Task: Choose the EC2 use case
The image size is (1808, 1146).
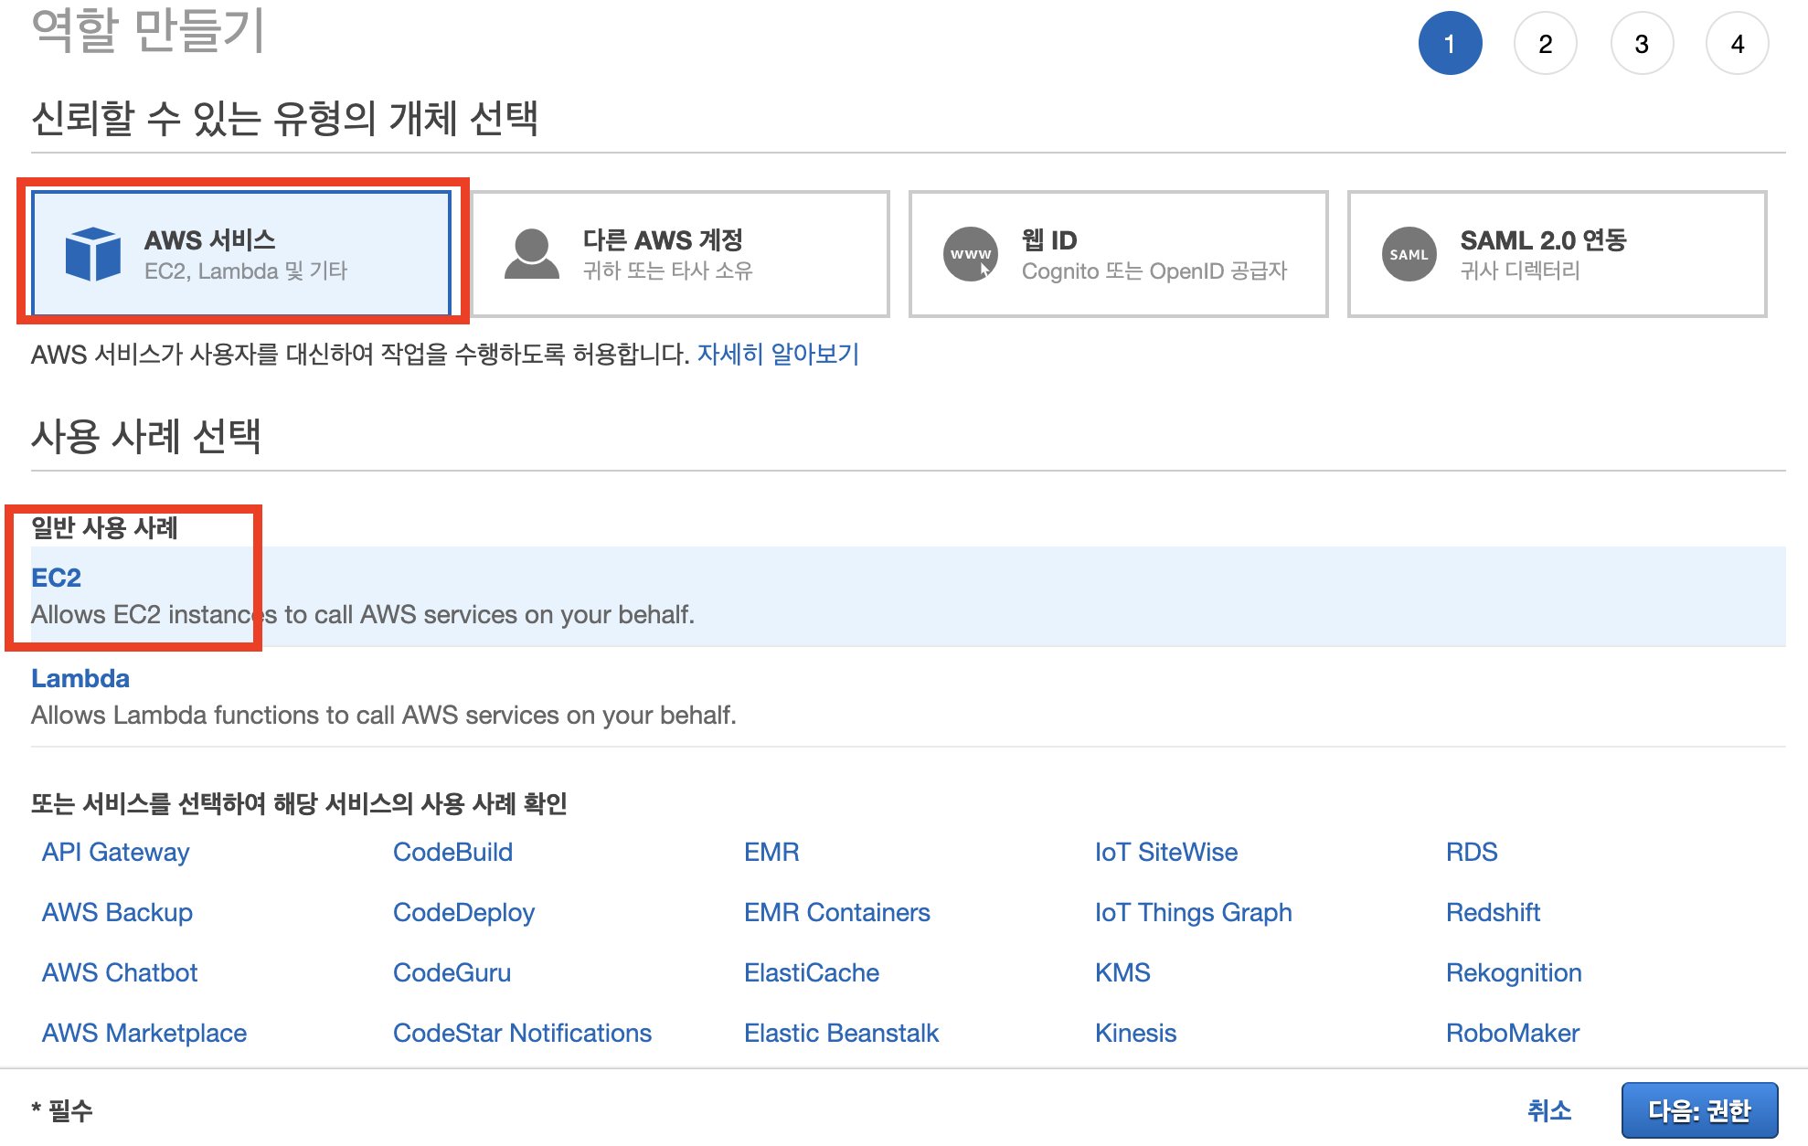Action: point(57,578)
